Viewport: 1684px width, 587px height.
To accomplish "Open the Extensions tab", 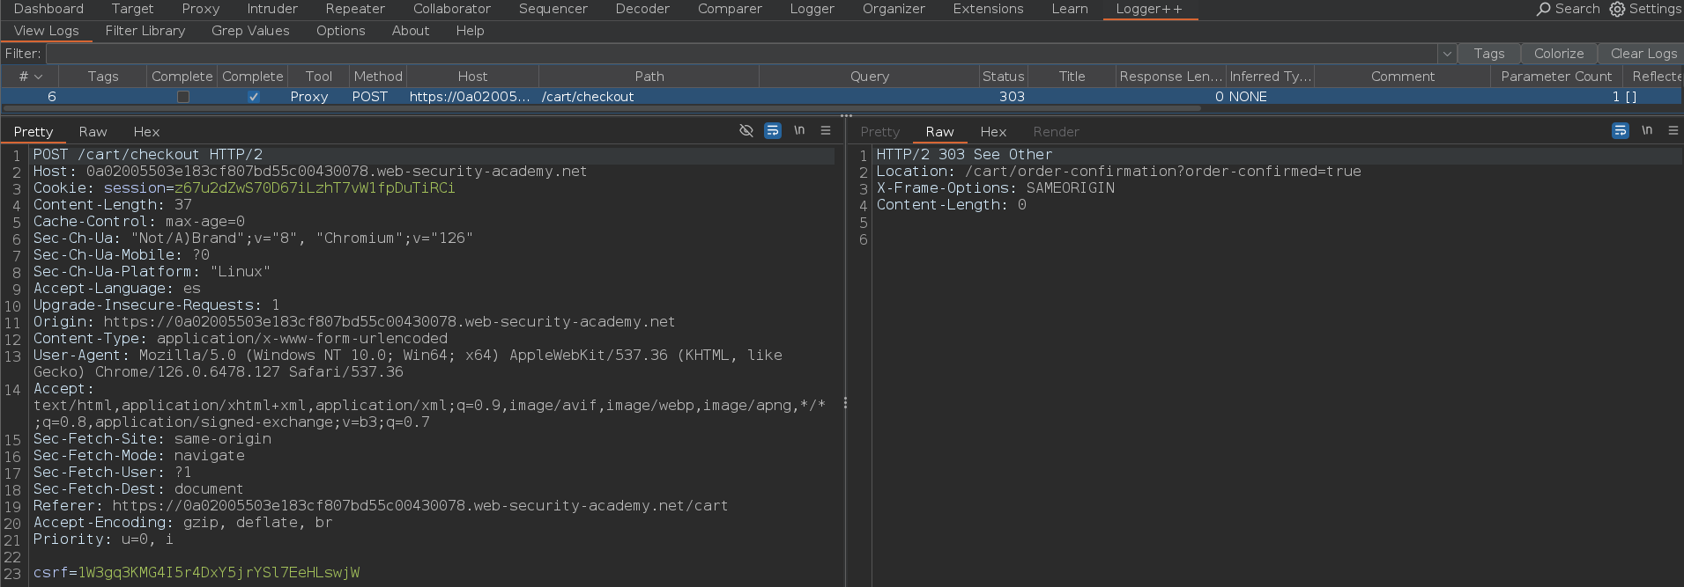I will click(x=988, y=9).
